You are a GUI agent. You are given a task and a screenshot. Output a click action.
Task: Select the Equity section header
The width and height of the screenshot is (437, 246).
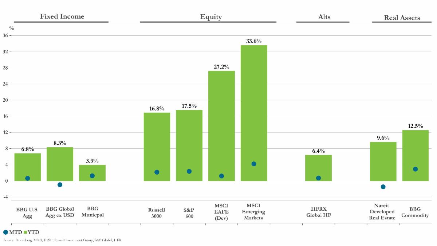pos(211,17)
